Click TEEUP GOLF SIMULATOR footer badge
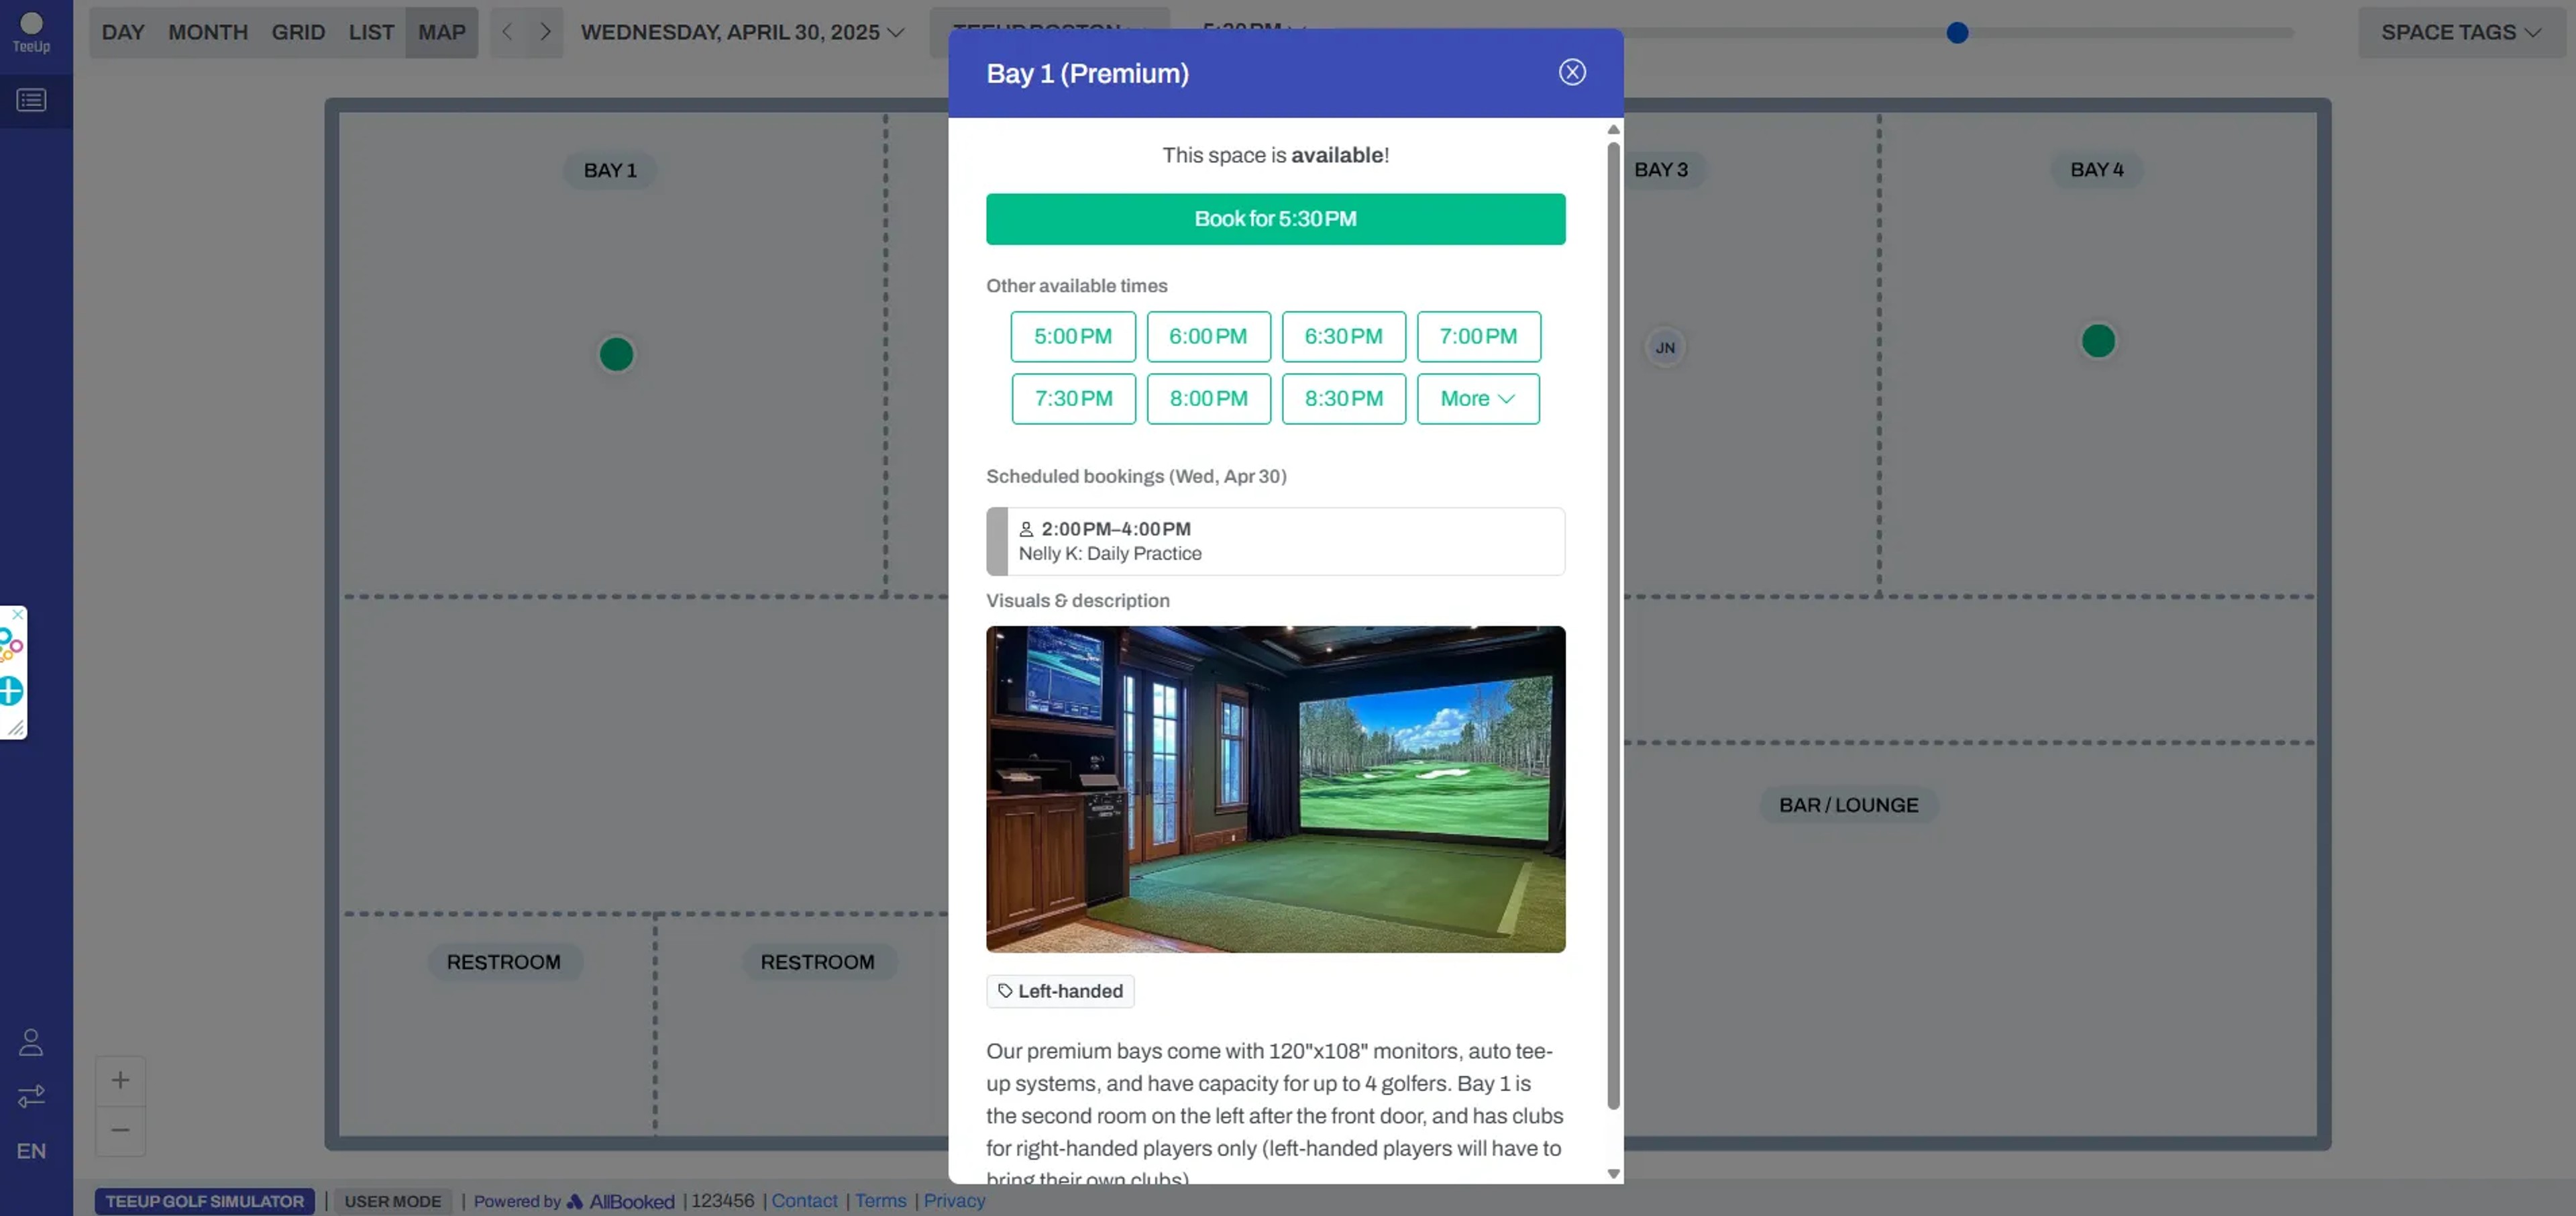 point(205,1201)
